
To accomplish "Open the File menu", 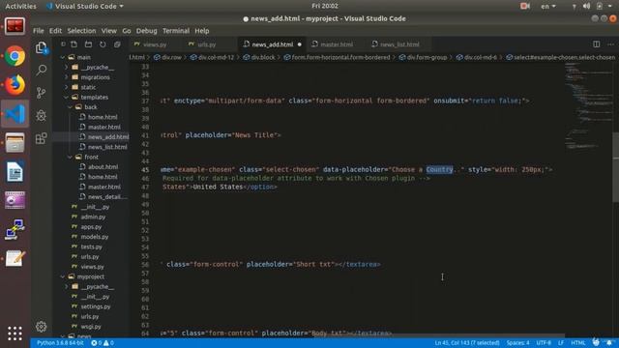I will click(x=39, y=31).
